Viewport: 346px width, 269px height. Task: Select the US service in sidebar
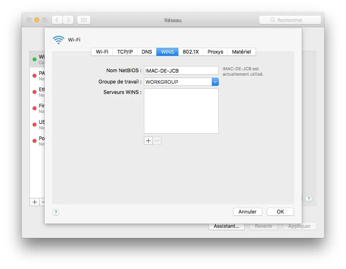[37, 125]
